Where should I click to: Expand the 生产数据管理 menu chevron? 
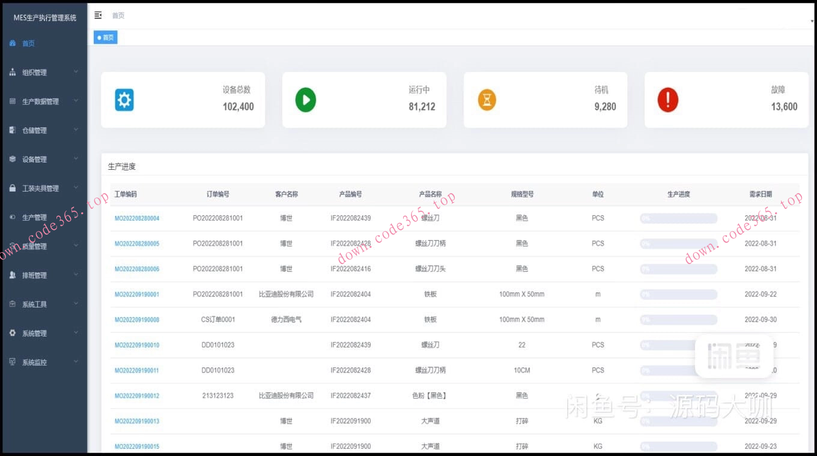pyautogui.click(x=76, y=101)
